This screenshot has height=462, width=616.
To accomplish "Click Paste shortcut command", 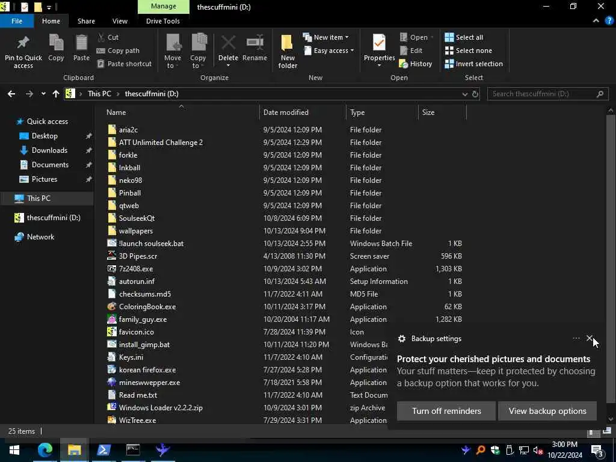I will tap(124, 64).
